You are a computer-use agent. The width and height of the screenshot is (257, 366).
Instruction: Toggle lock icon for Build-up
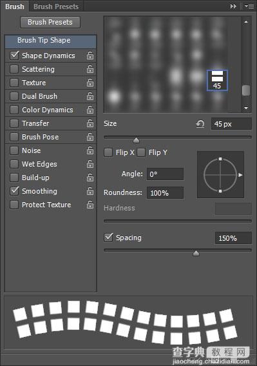(x=90, y=178)
